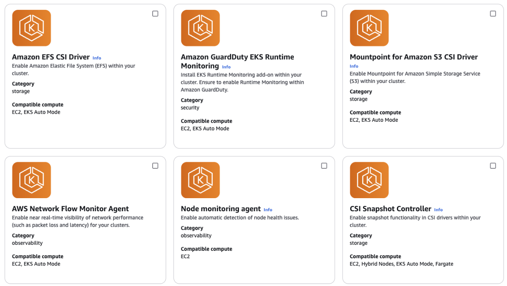This screenshot has height=286, width=507.
Task: Click compute value 'EC2, EKS Auto Mode' of EFS card
Action: 36,112
